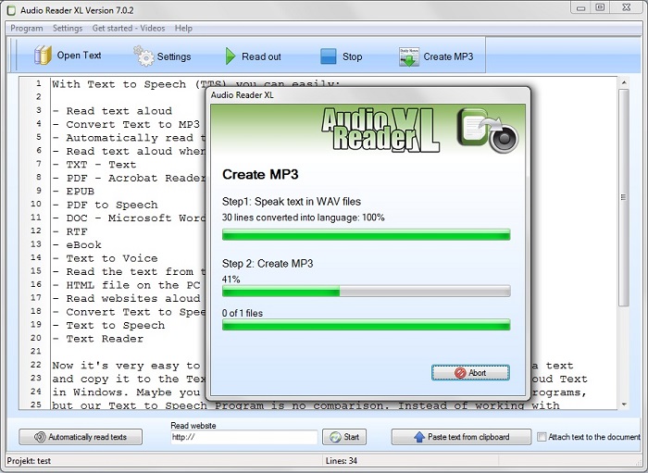
Task: Click line 14 '- Text to Voice'
Action: tap(105, 258)
